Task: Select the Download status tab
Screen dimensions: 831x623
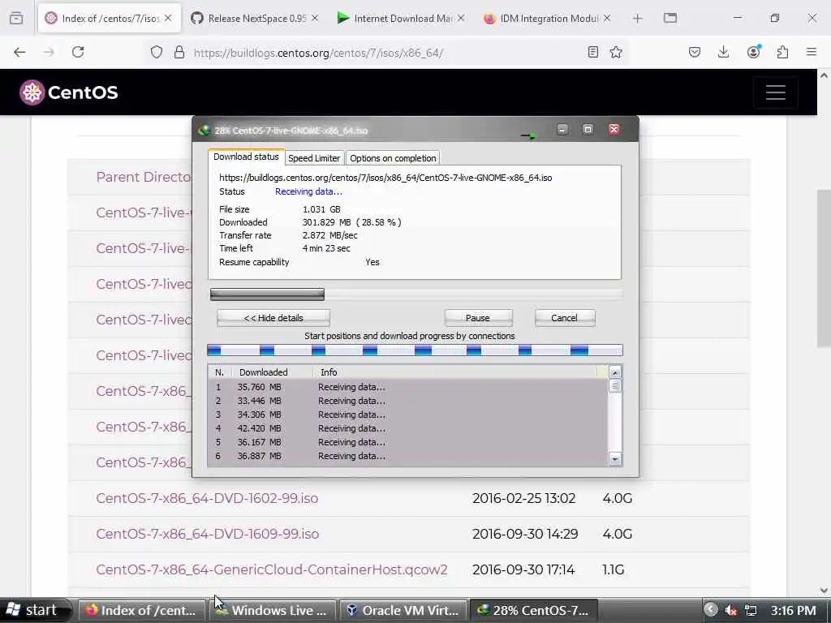Action: pos(246,157)
